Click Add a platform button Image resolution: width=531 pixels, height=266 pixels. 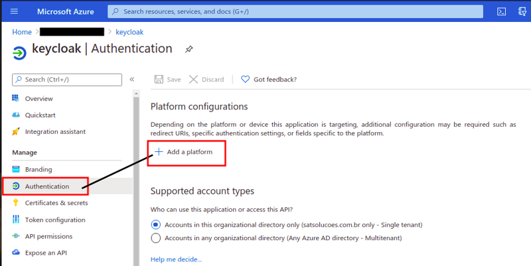click(184, 152)
